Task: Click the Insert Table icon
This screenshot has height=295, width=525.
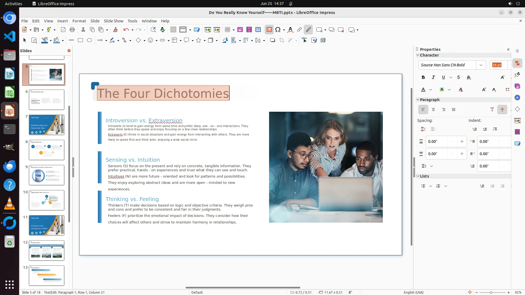Action: pyautogui.click(x=227, y=30)
